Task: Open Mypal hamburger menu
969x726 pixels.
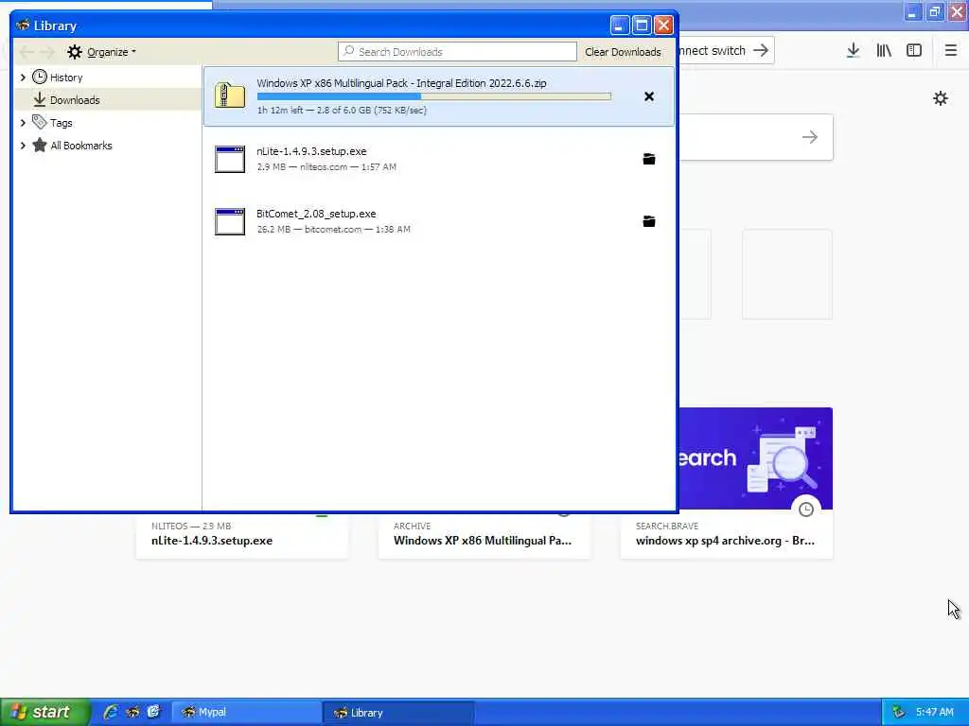Action: (950, 51)
